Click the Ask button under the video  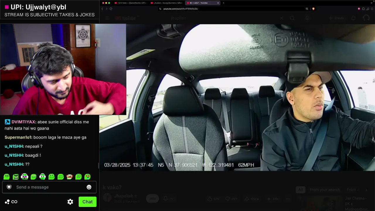pyautogui.click(x=272, y=199)
